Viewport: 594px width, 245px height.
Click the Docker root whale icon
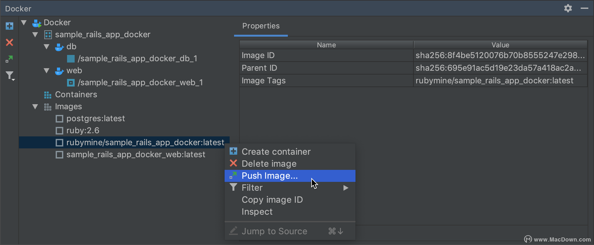37,23
